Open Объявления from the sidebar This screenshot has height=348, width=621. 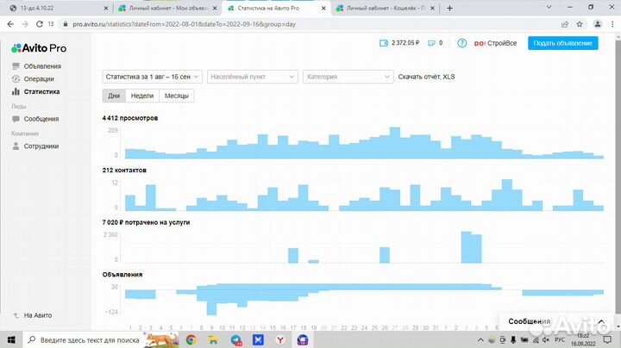click(42, 66)
